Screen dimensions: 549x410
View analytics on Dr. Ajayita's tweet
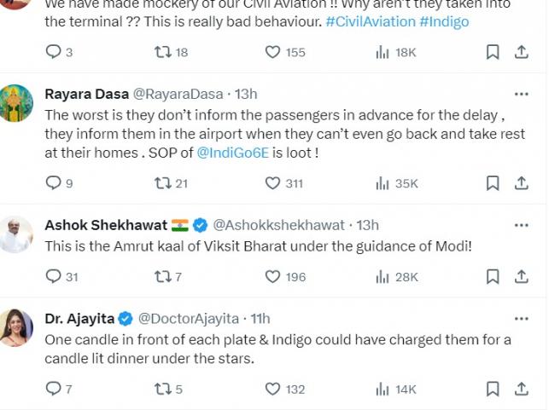pyautogui.click(x=383, y=389)
